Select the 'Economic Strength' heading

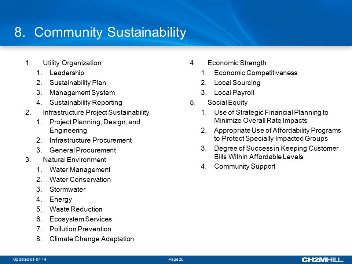coord(237,63)
